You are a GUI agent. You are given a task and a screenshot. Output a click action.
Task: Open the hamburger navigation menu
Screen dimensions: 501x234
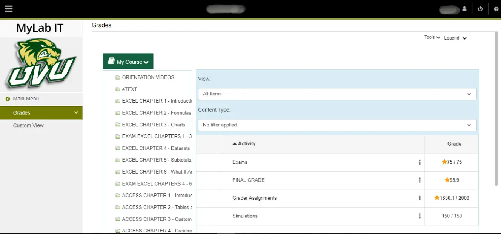pos(9,9)
